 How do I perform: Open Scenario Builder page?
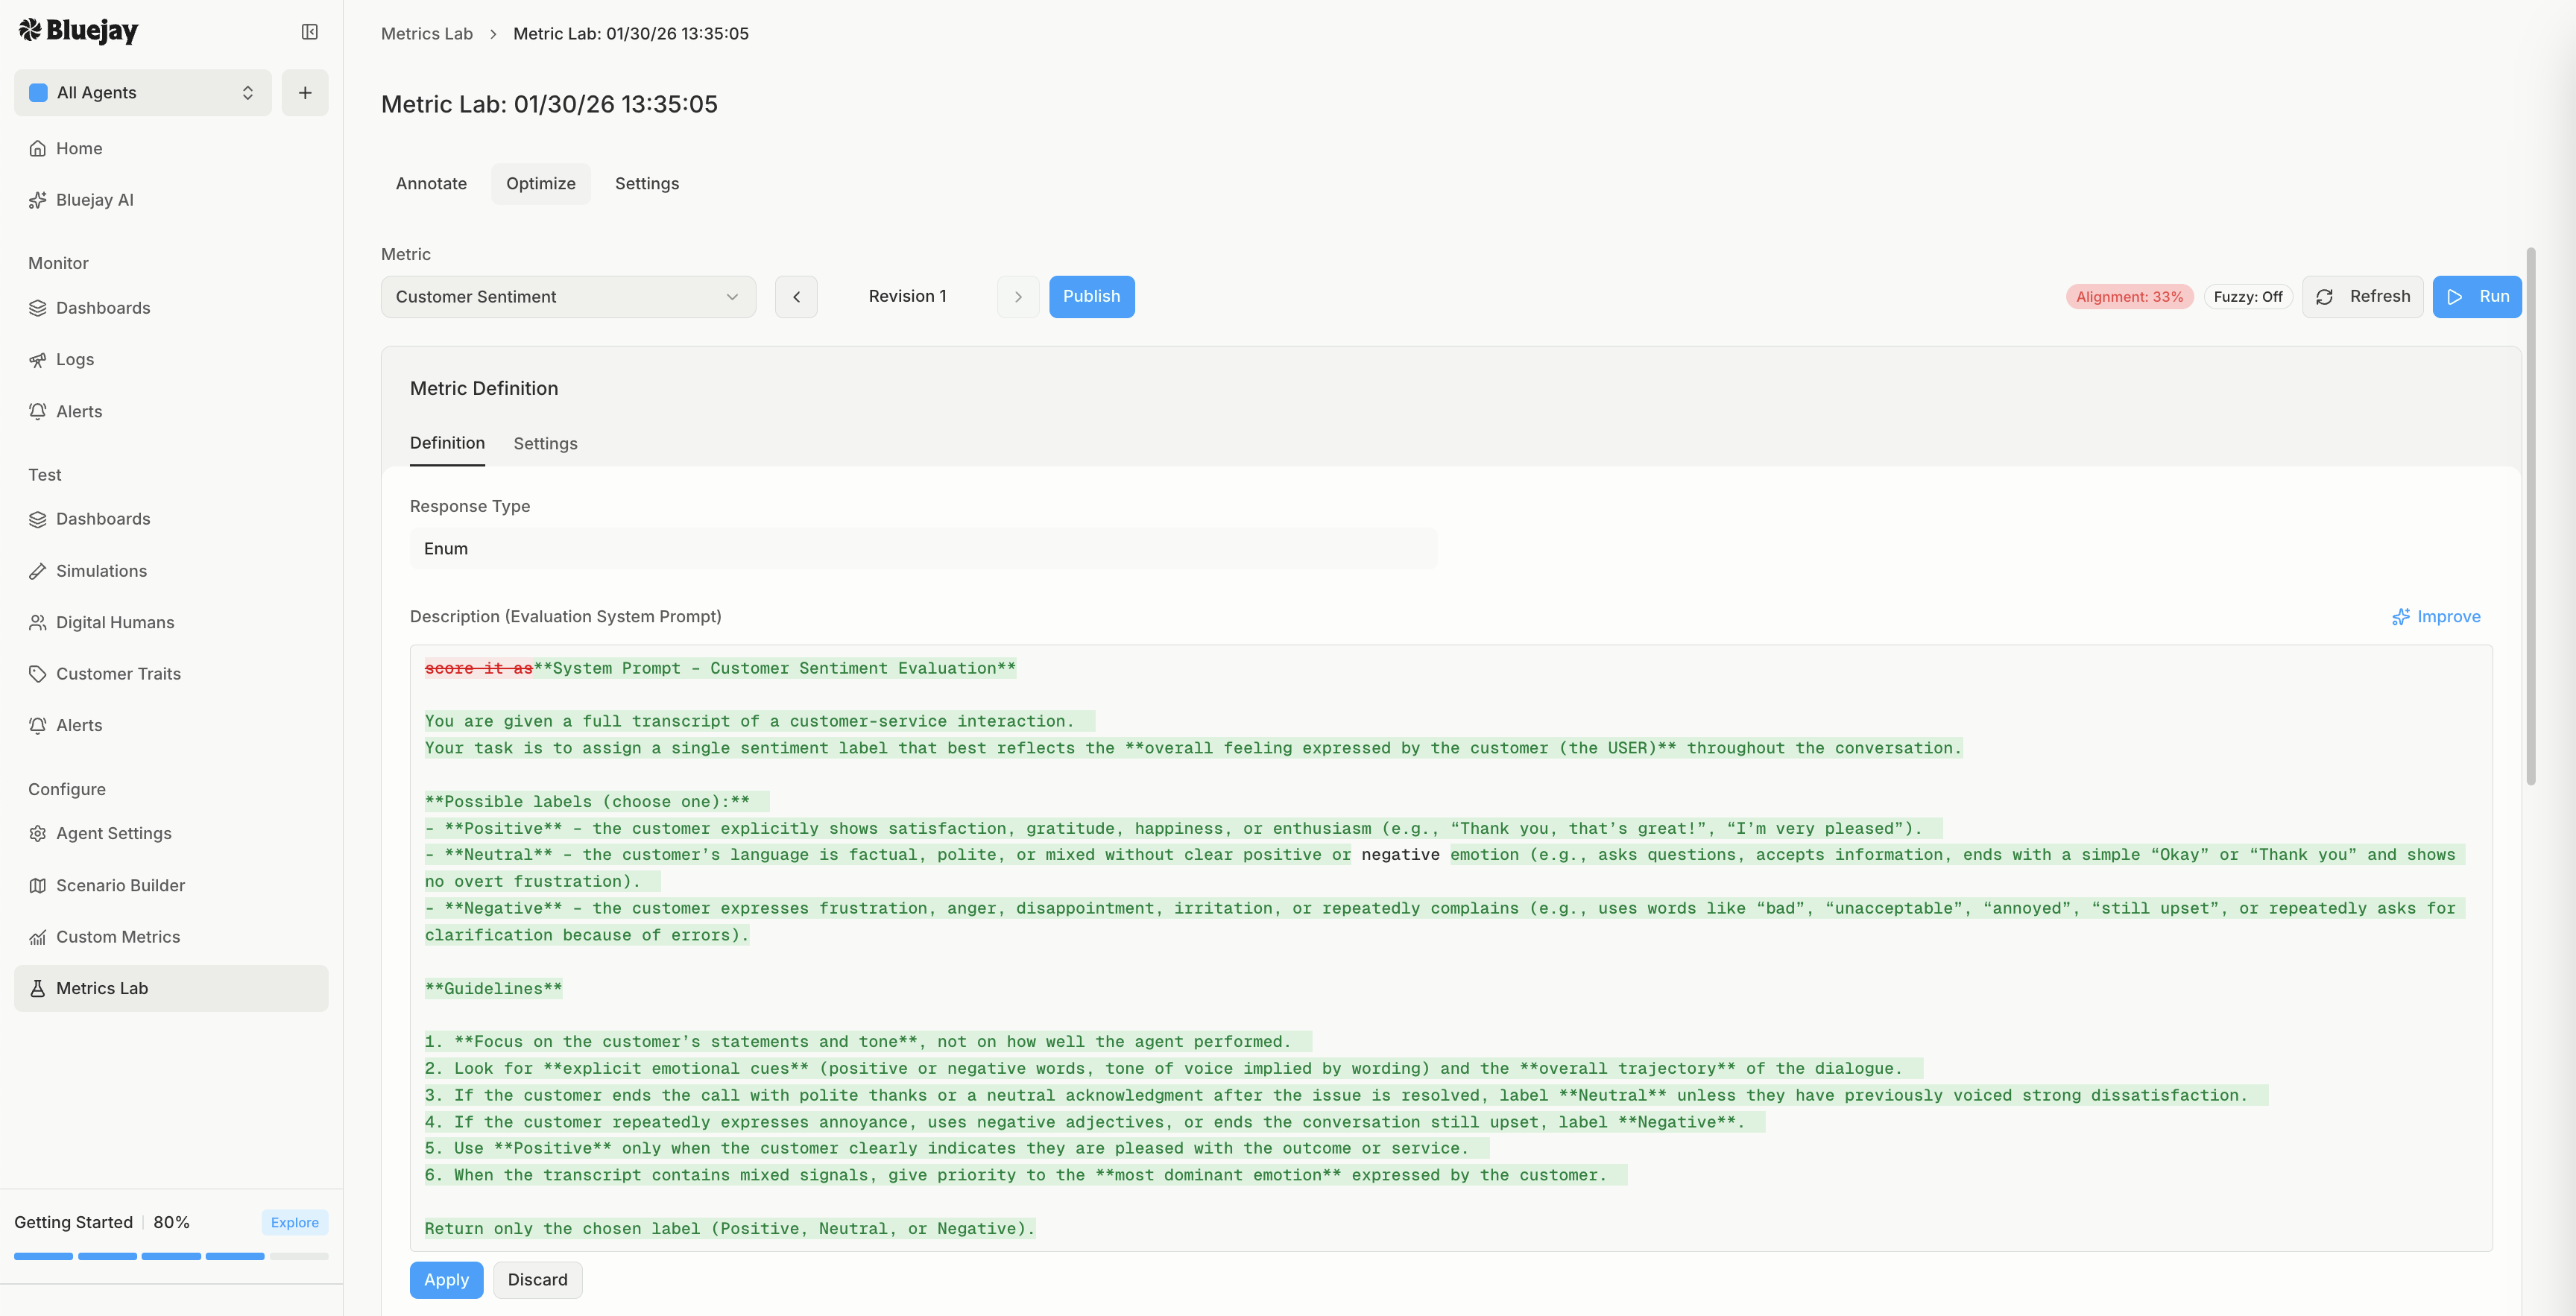[171, 885]
